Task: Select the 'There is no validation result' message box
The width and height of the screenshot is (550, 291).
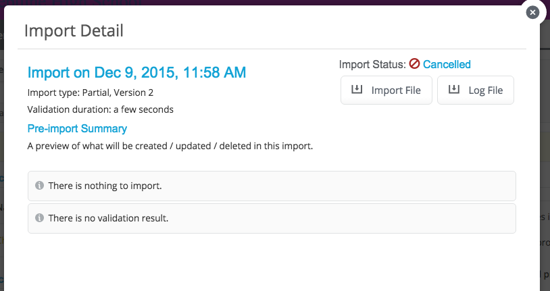Action: pos(272,218)
